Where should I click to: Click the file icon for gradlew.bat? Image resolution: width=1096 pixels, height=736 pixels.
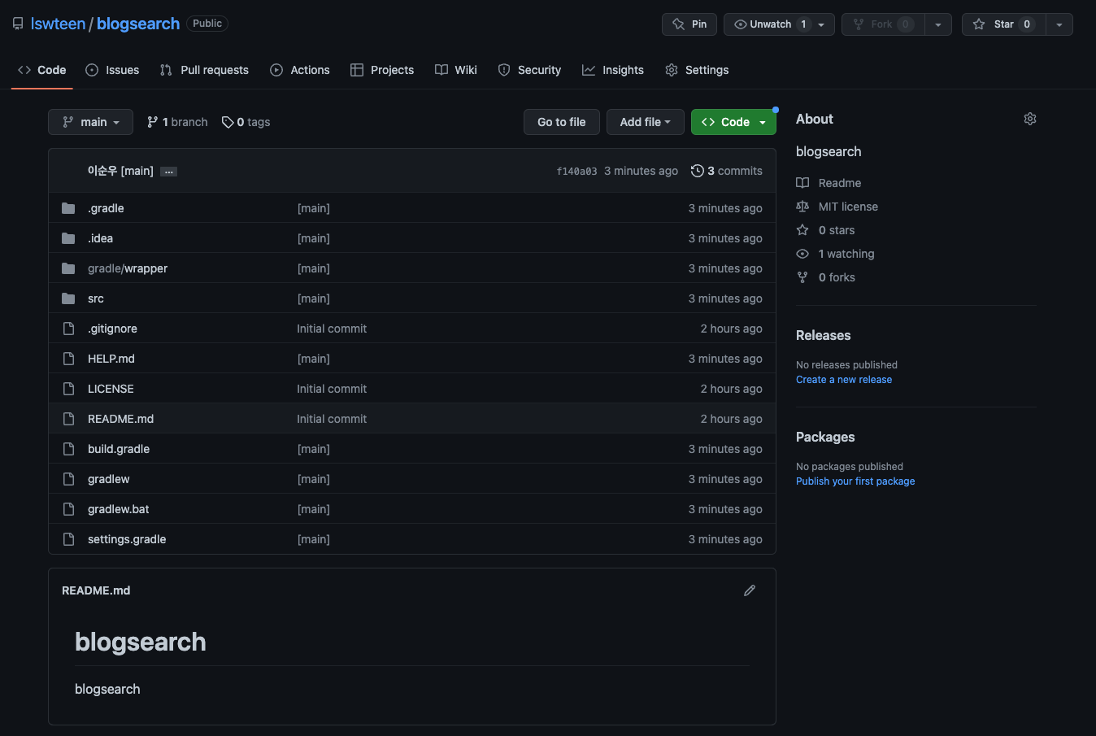coord(68,509)
